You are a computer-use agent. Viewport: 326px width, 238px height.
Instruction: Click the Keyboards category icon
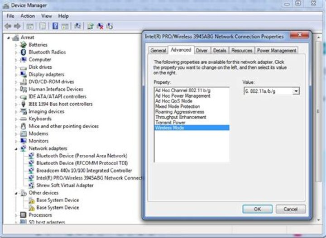pyautogui.click(x=23, y=119)
